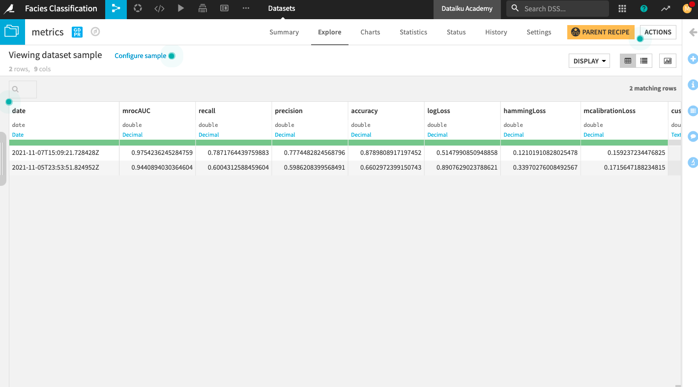This screenshot has width=698, height=387.
Task: Open the column chart quick view button
Action: point(668,61)
